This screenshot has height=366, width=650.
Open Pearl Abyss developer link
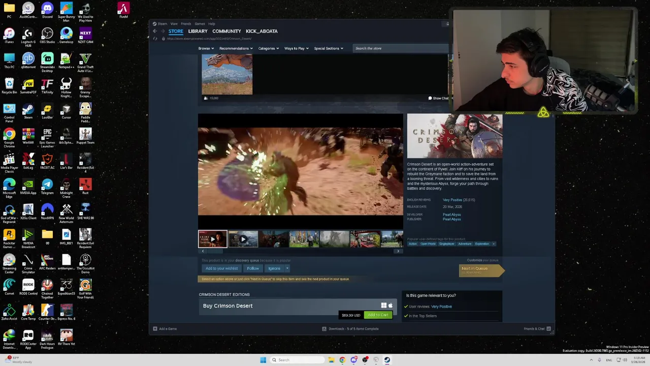451,215
